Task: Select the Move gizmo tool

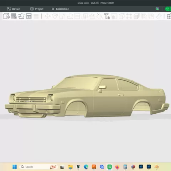Action: [47, 16]
